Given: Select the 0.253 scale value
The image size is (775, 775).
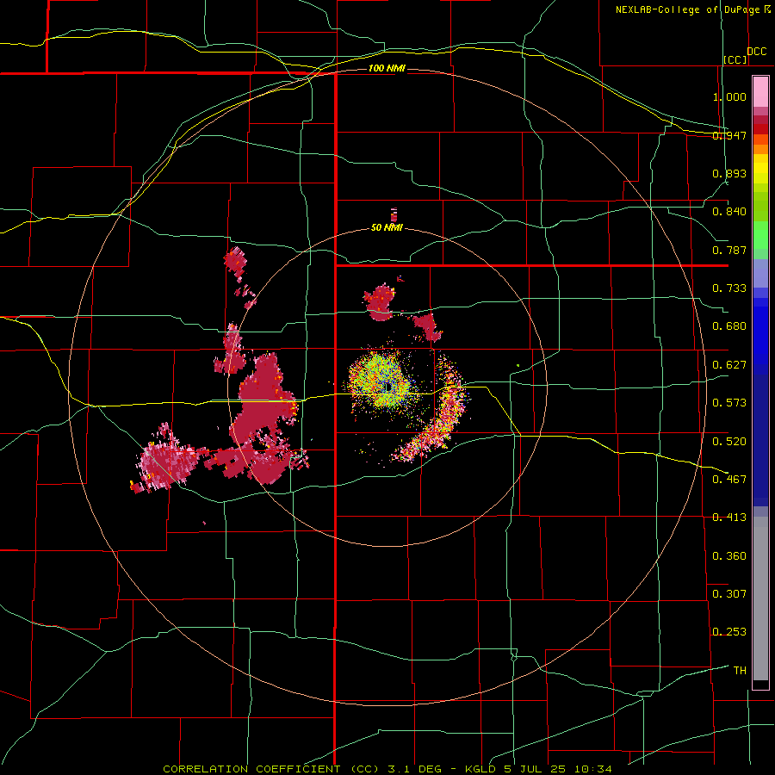Looking at the screenshot, I should point(729,632).
